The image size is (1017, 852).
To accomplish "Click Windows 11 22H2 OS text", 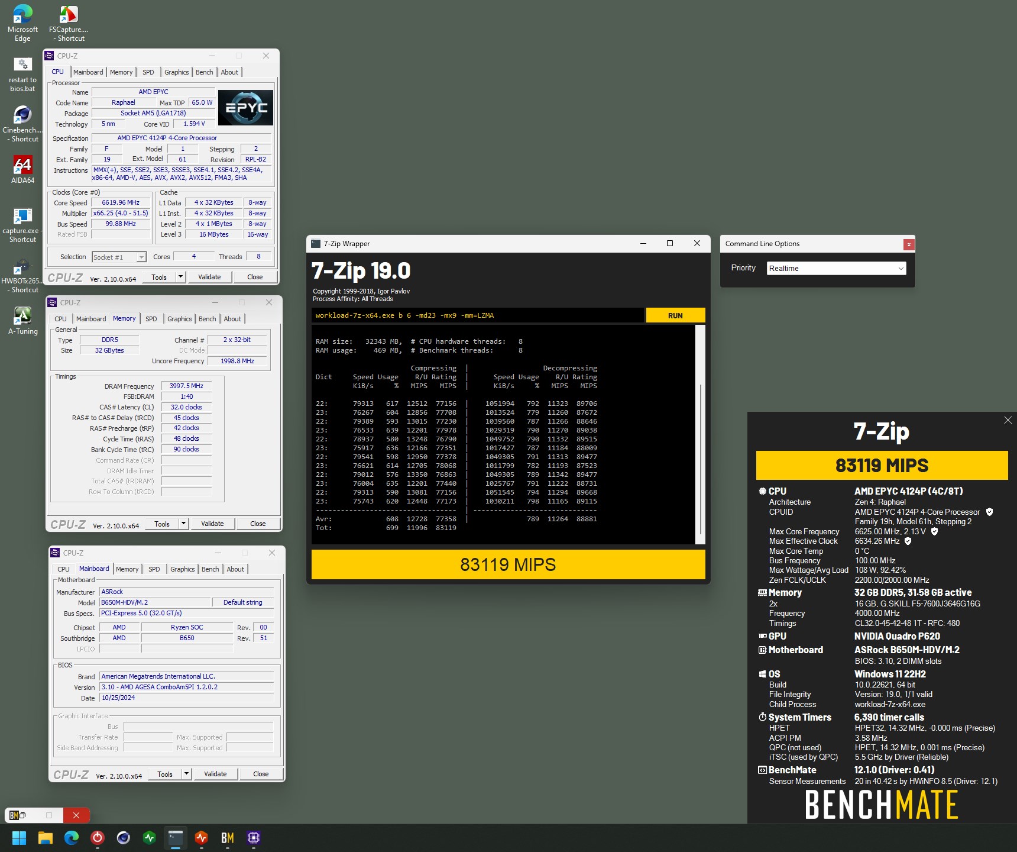I will point(890,674).
